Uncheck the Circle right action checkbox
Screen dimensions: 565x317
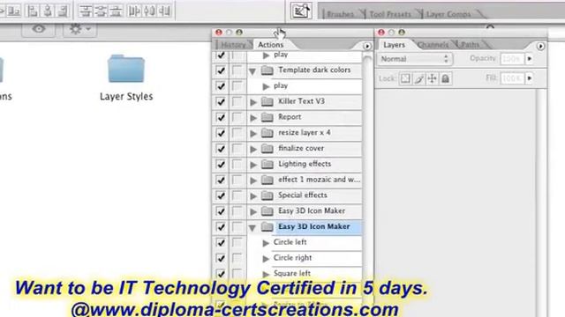tap(221, 258)
